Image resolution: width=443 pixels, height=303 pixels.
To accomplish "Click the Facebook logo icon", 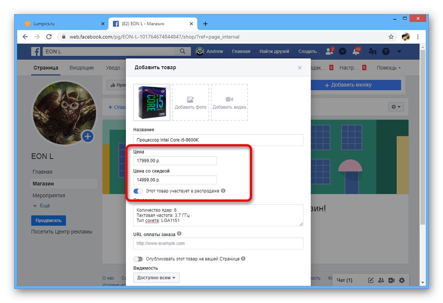I will tap(35, 51).
